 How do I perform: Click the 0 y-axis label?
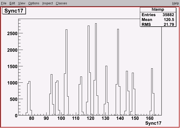point(16,115)
